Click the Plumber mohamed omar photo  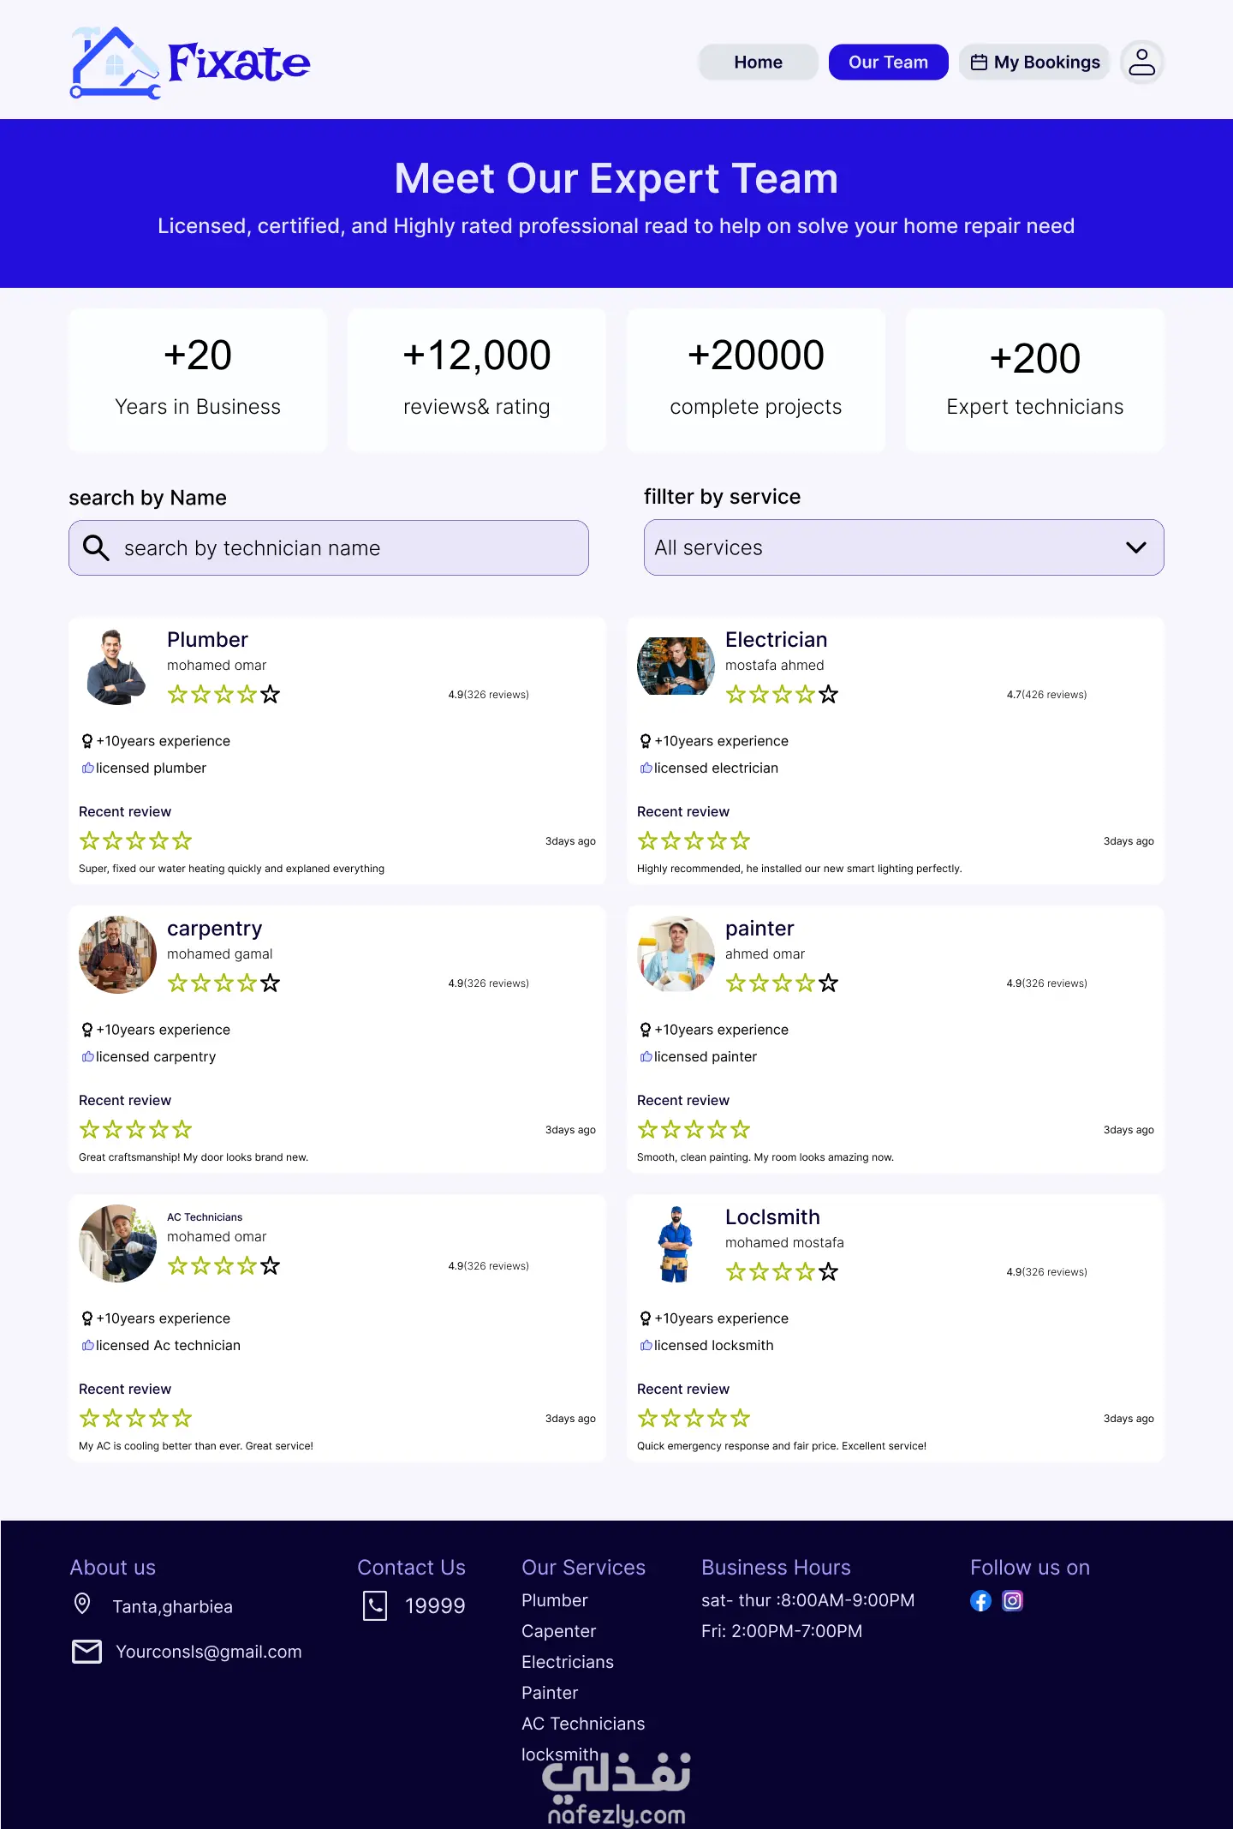pos(117,666)
